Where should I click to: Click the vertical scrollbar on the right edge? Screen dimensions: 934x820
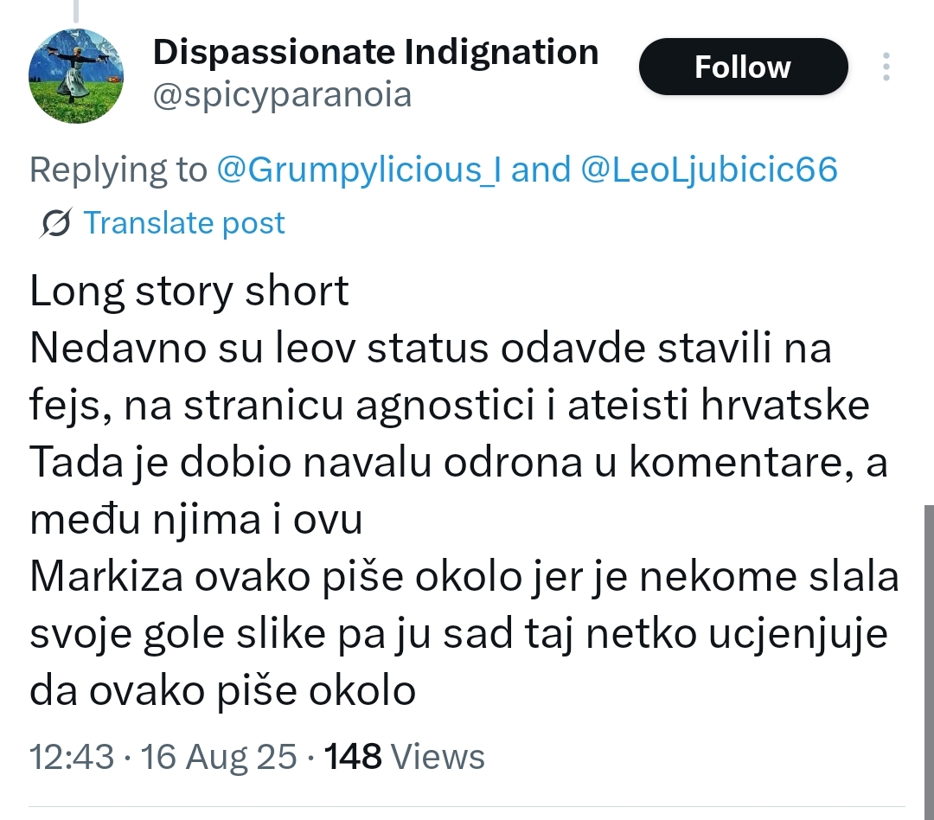point(929,662)
